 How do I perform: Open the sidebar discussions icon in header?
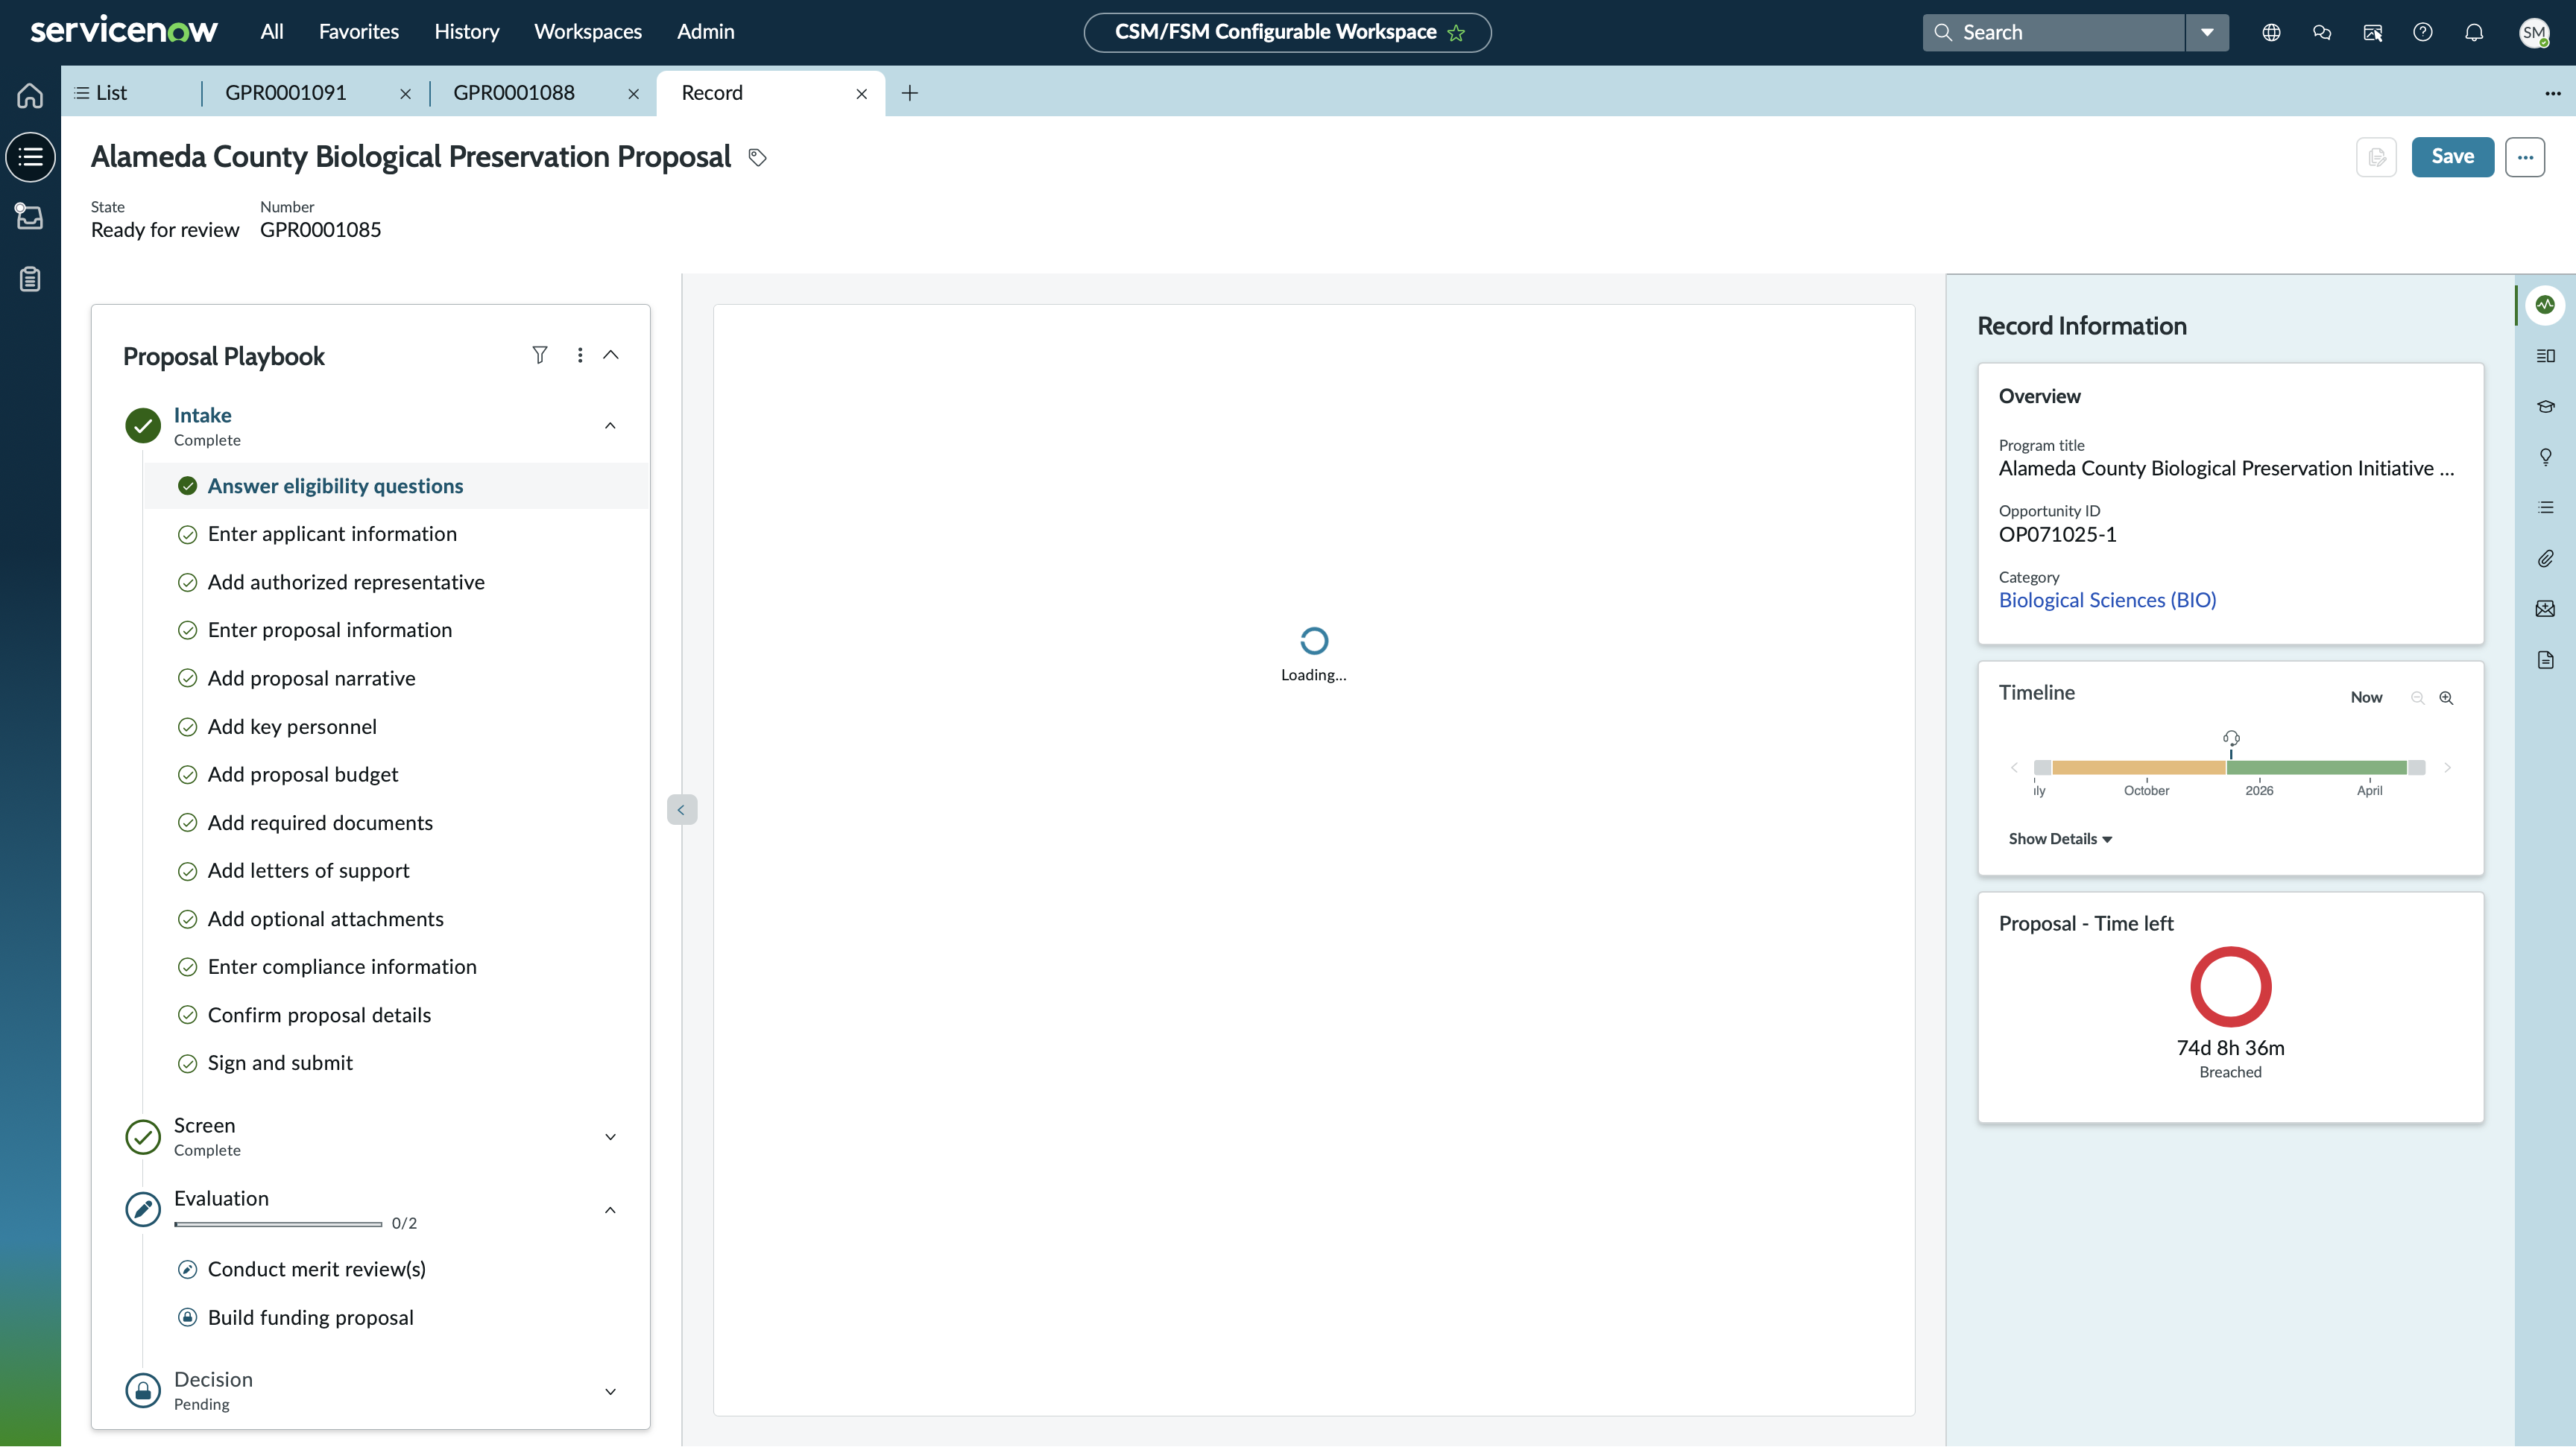point(2372,33)
